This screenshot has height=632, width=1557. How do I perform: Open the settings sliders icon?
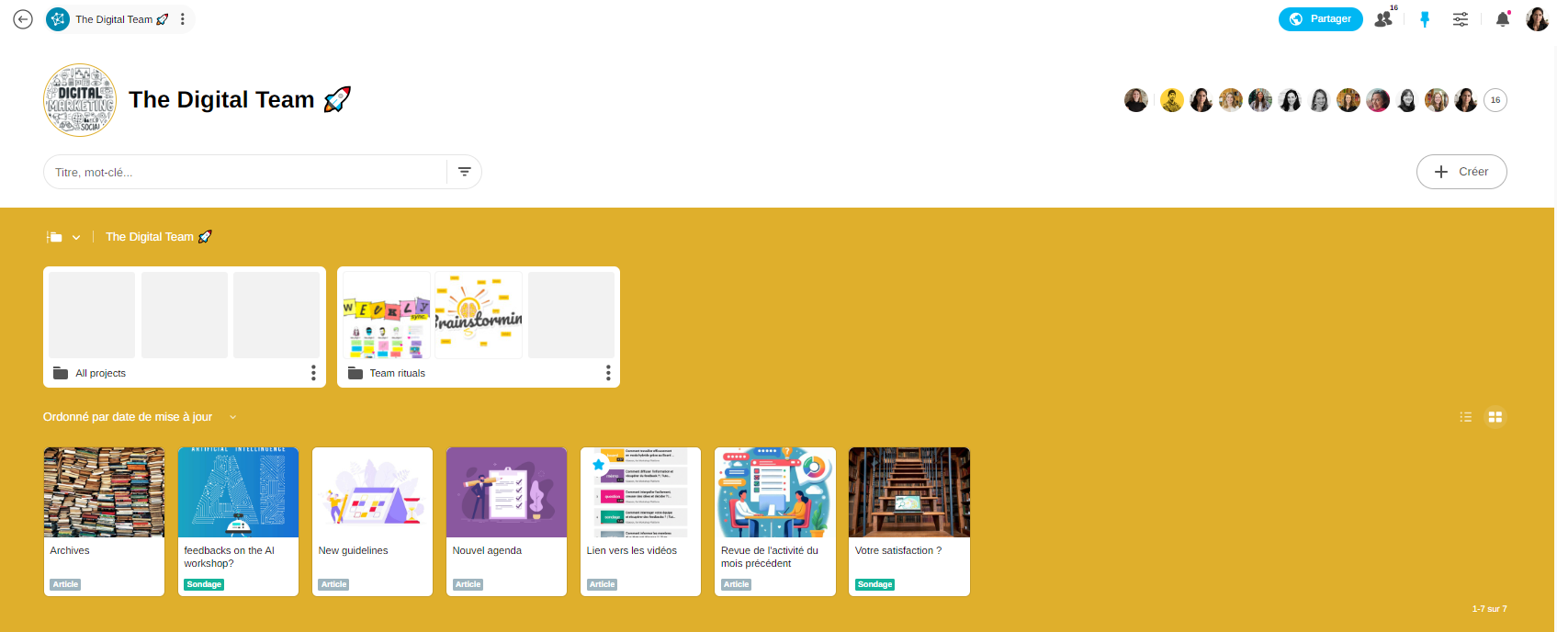click(1460, 19)
